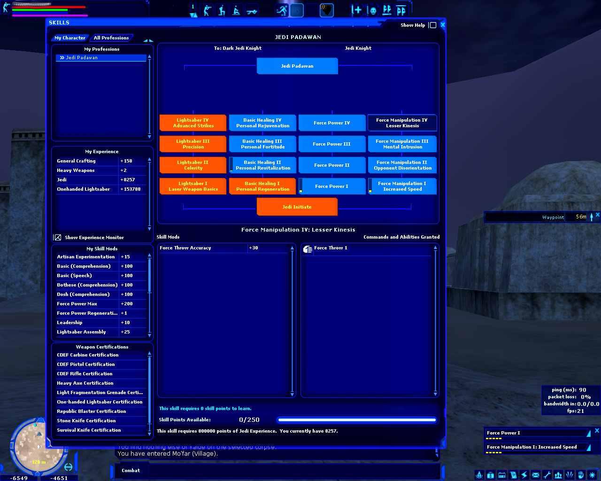Viewport: 601px width, 481px height.
Task: Click the Force Throw Accuracy skill mod row
Action: (x=223, y=248)
